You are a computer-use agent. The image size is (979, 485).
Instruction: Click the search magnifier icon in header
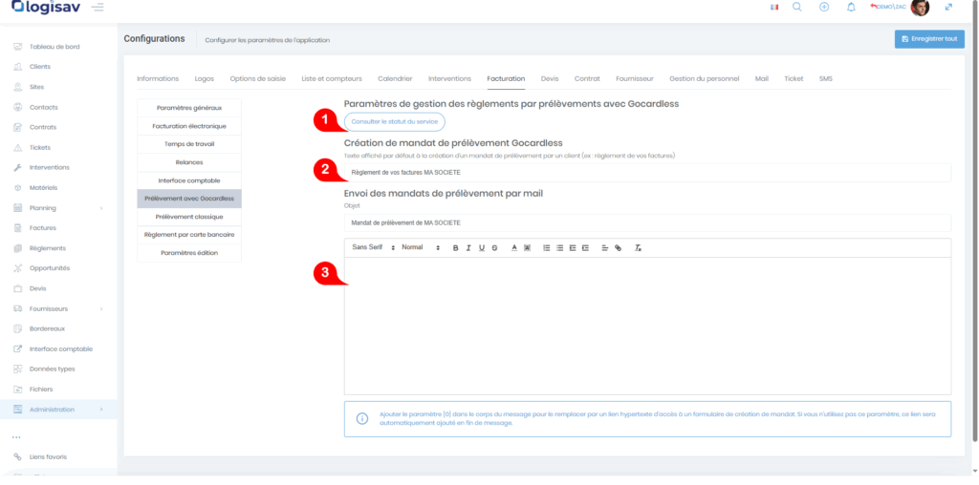797,8
